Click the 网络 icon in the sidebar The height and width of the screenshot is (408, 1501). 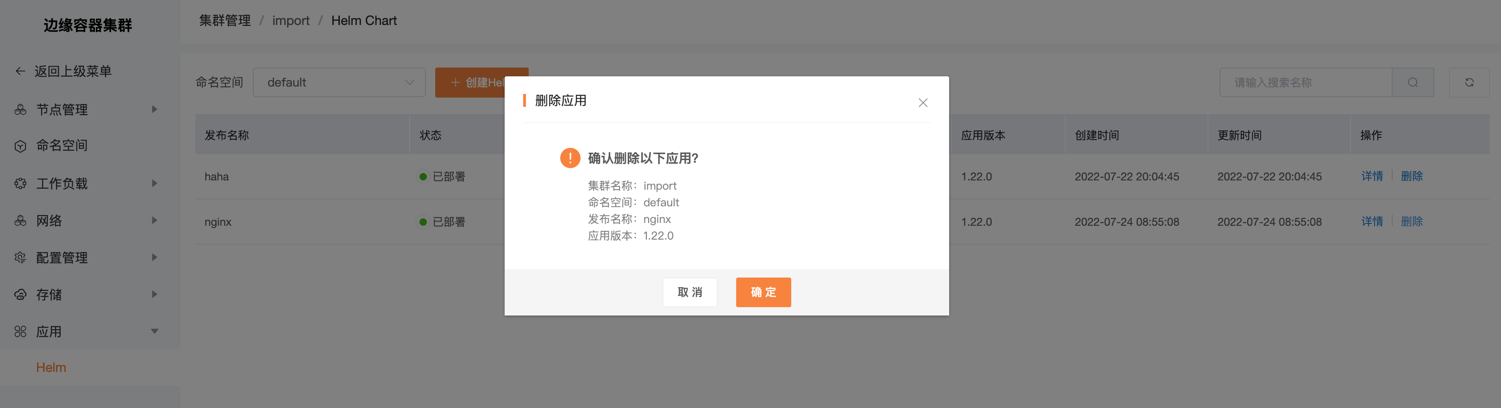20,221
